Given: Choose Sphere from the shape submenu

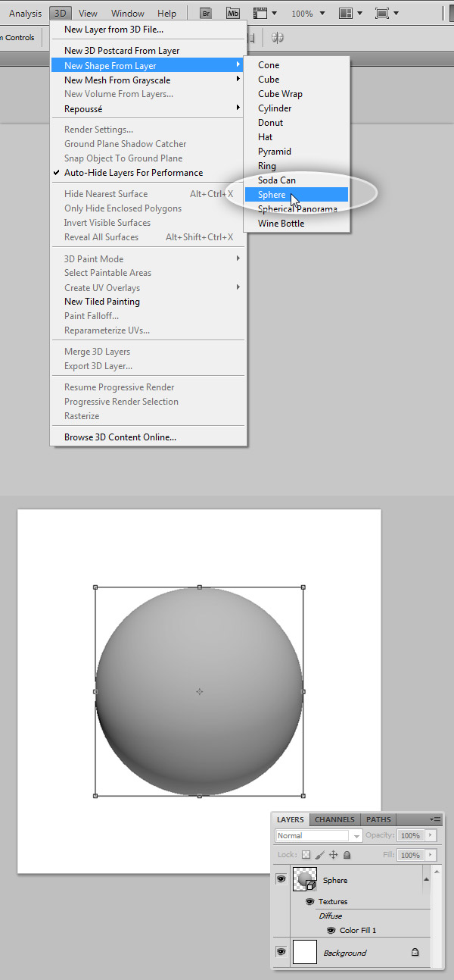Looking at the screenshot, I should coord(272,195).
